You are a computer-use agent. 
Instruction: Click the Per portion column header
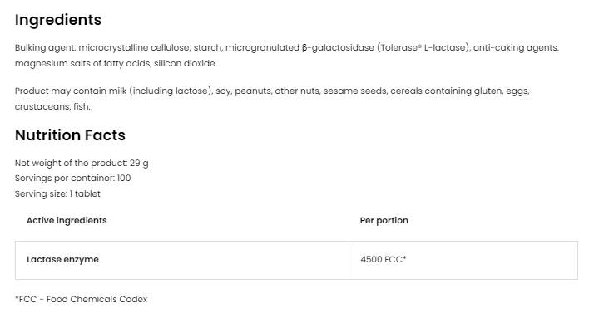click(384, 221)
